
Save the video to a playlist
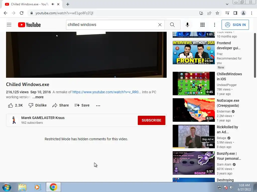click(82, 105)
